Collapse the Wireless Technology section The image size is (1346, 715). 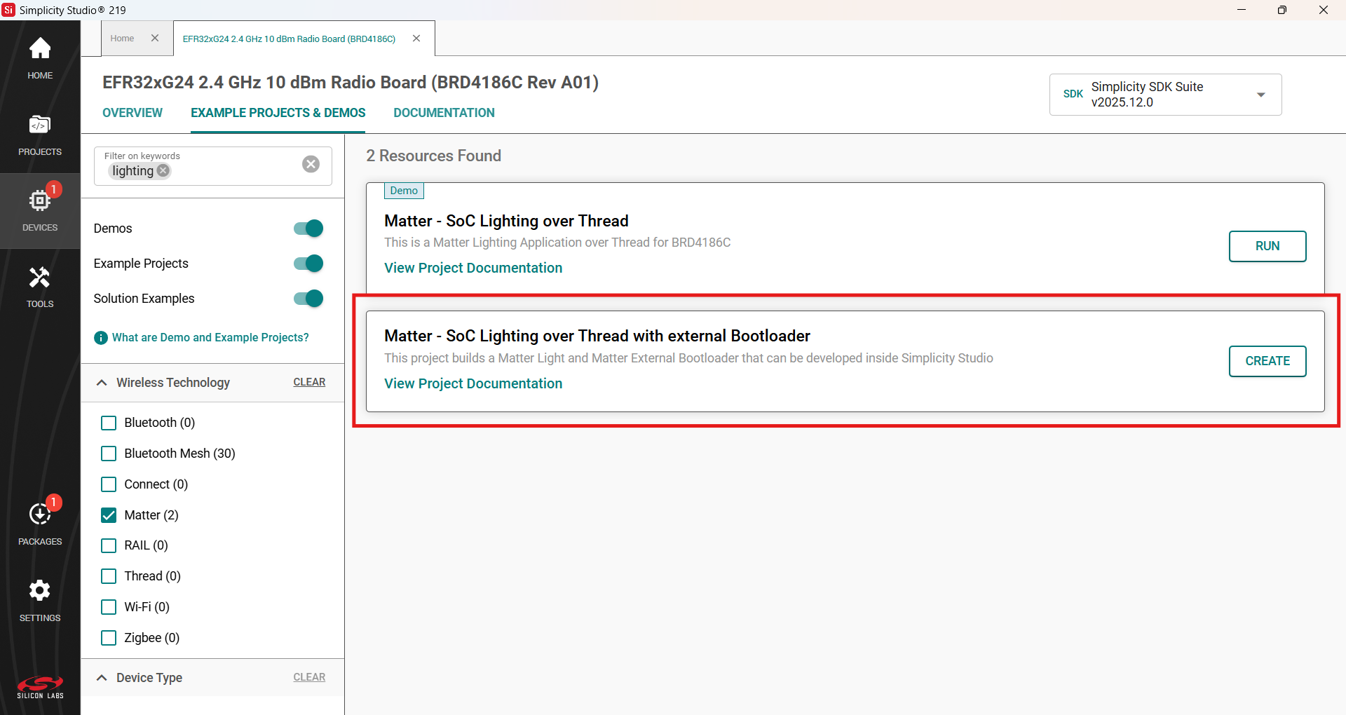(x=102, y=383)
